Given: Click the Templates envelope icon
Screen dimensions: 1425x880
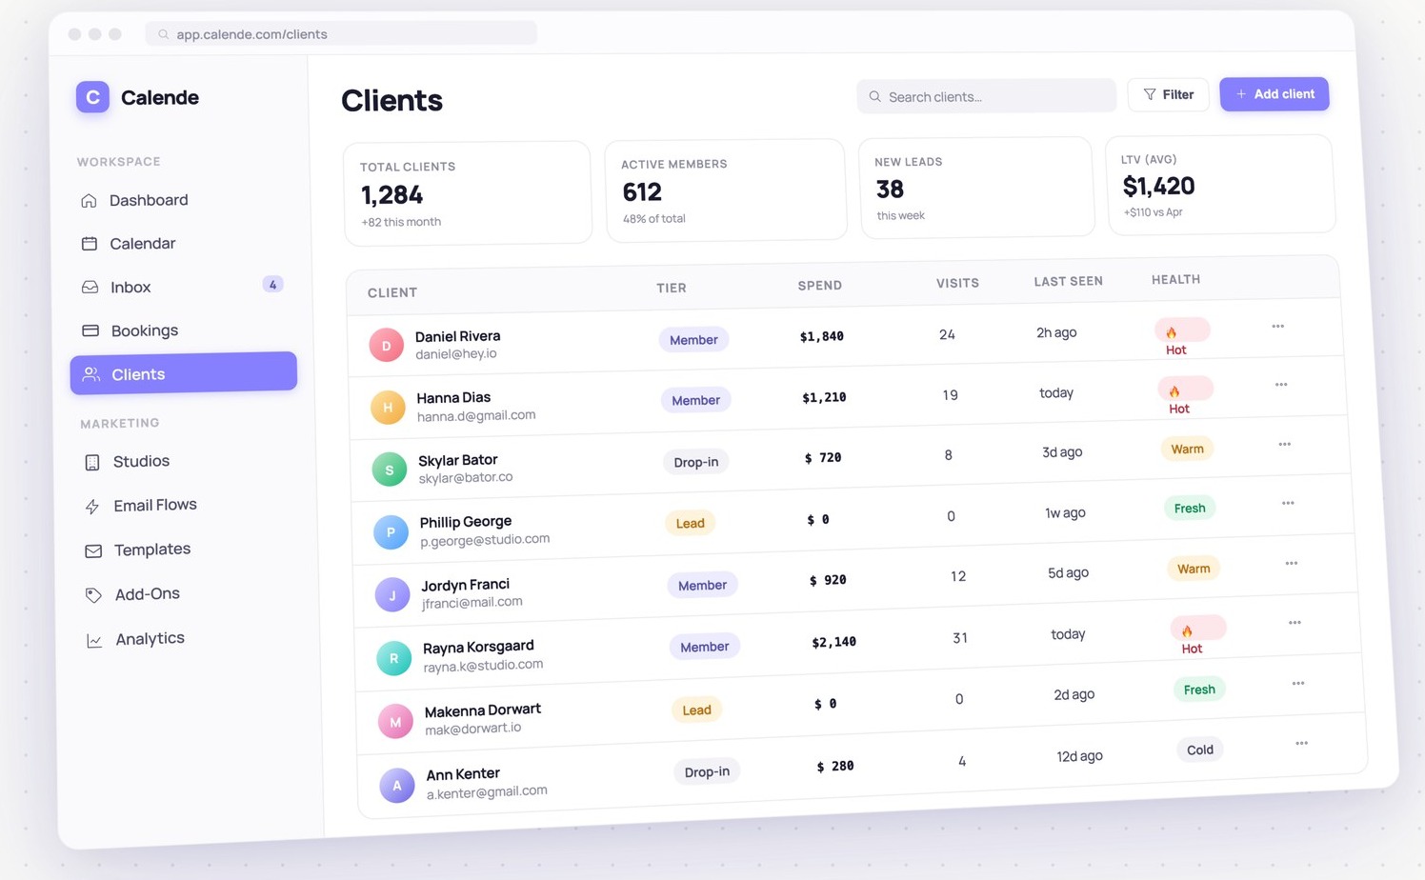Looking at the screenshot, I should (93, 551).
